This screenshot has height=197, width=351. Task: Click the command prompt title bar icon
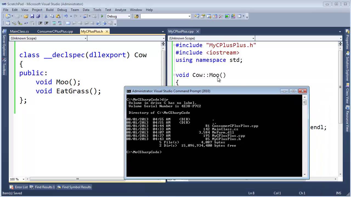pyautogui.click(x=129, y=91)
